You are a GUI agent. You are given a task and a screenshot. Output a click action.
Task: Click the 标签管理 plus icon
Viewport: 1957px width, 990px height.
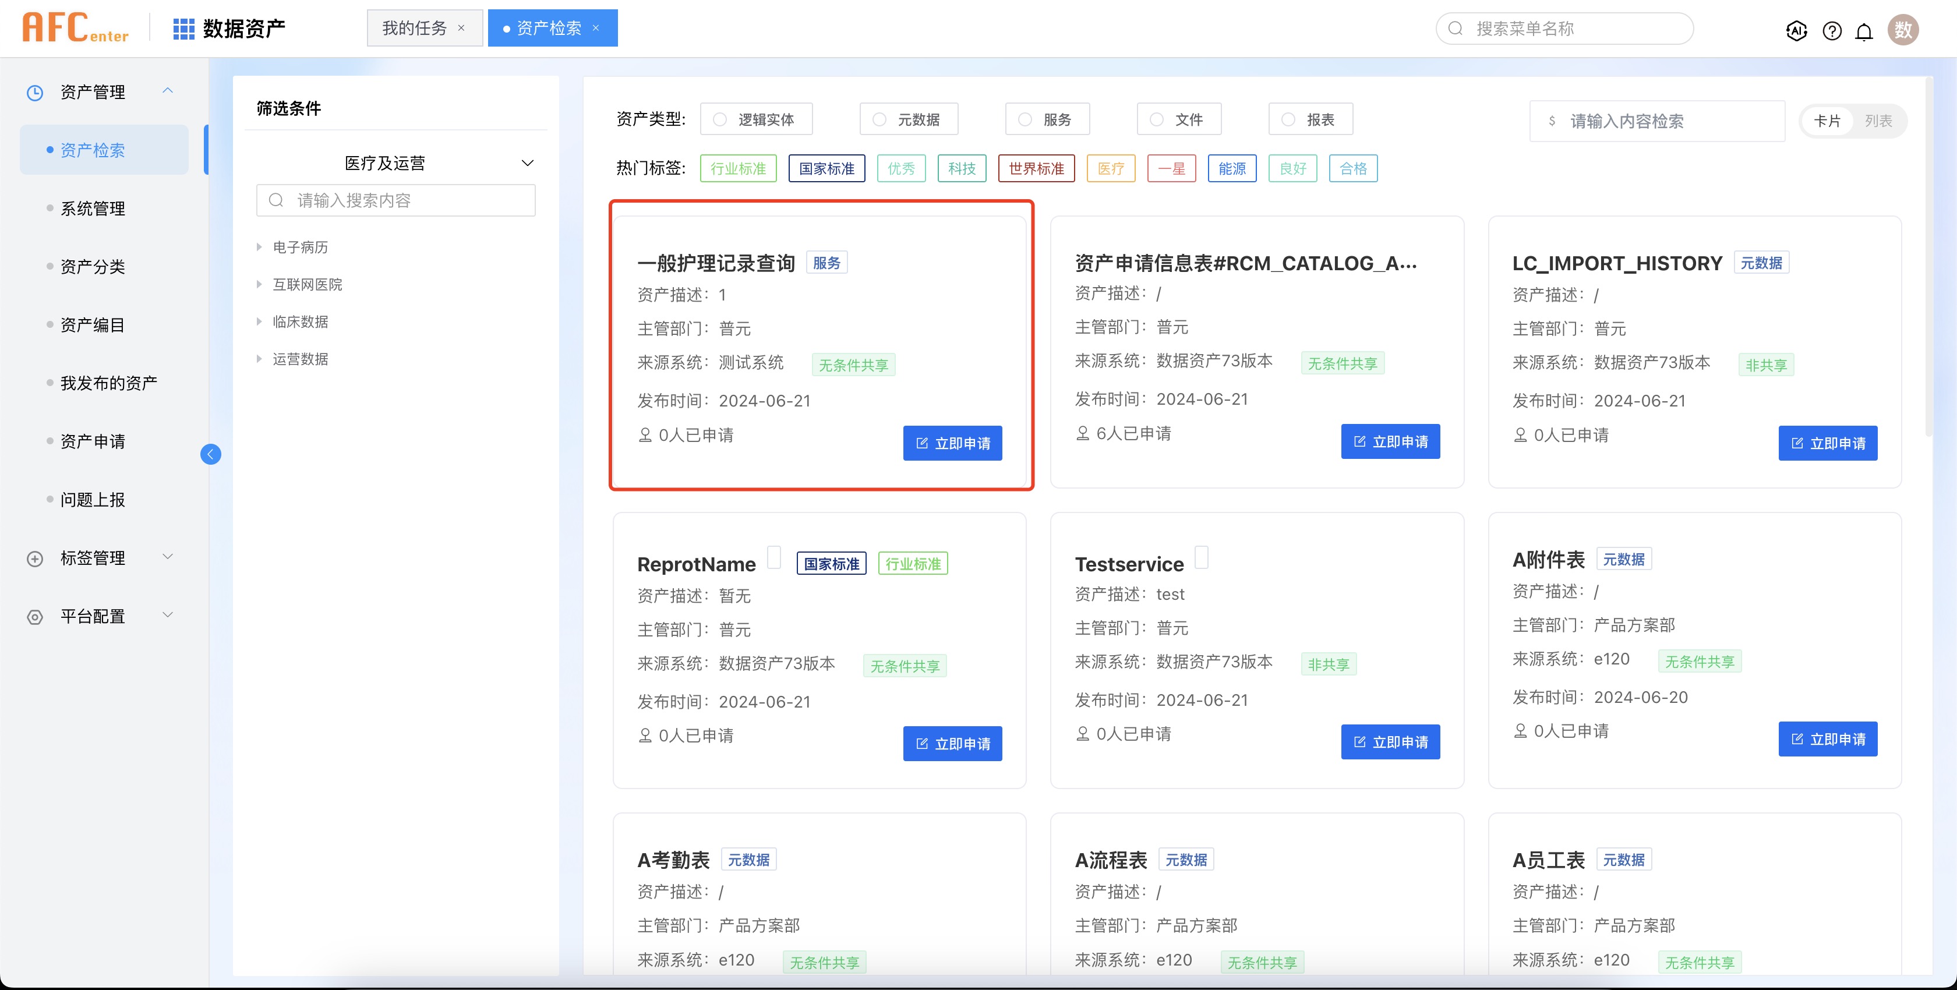click(x=35, y=558)
